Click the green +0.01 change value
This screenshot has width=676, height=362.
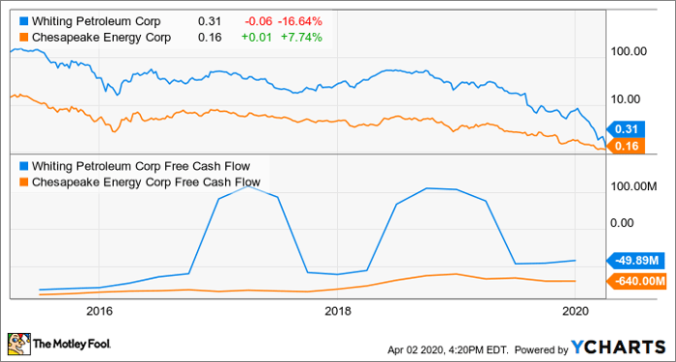tap(256, 38)
